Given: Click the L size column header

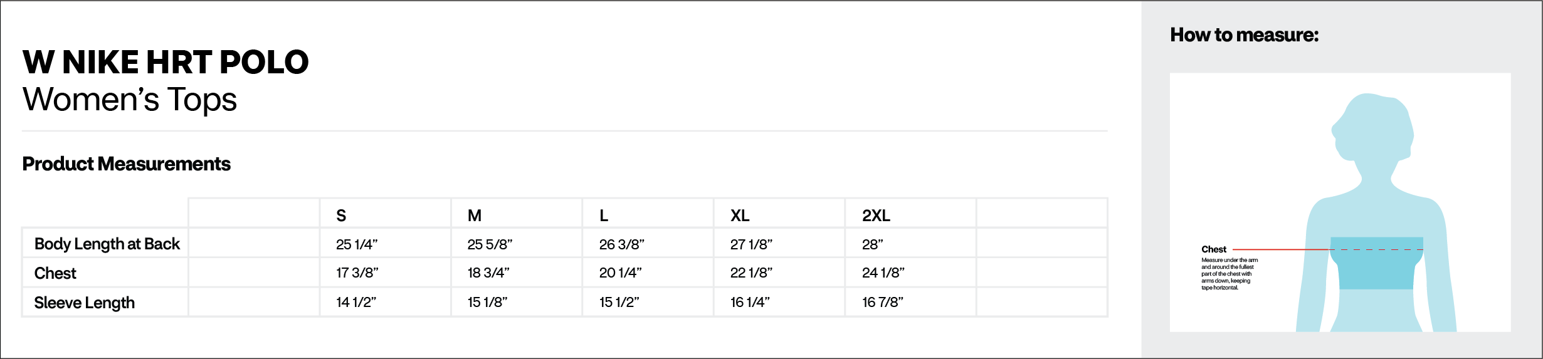Looking at the screenshot, I should pos(604,216).
